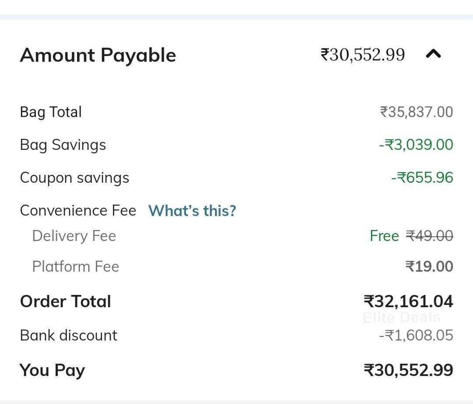The height and width of the screenshot is (404, 473).
Task: Tap the -₹655.96 coupon savings amount
Action: point(422,178)
